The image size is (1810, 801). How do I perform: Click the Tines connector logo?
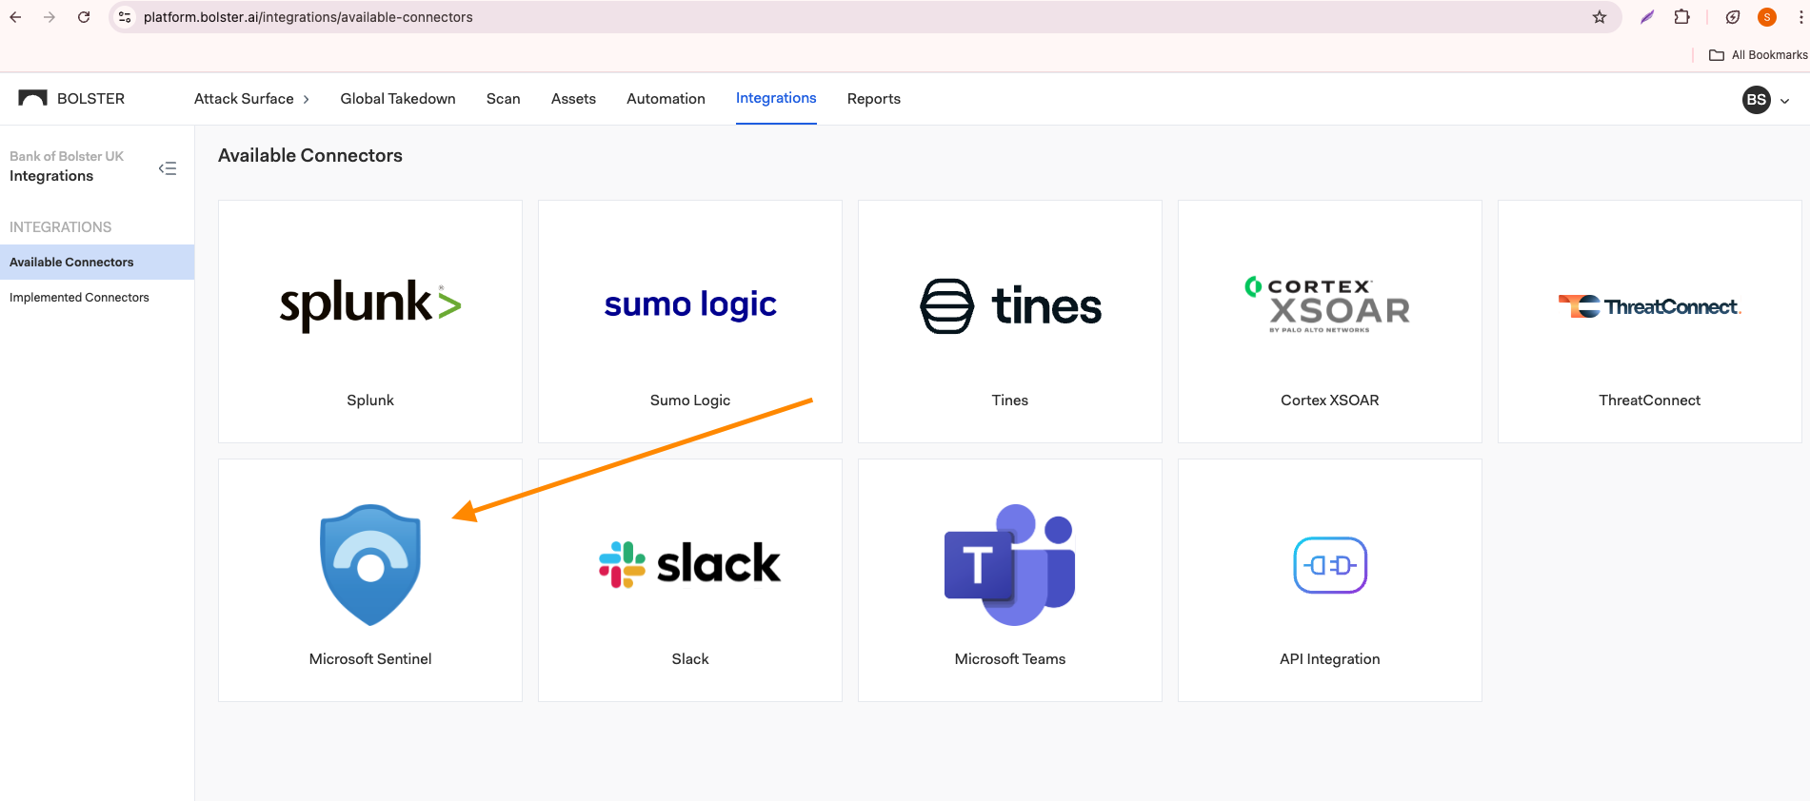(x=1010, y=306)
